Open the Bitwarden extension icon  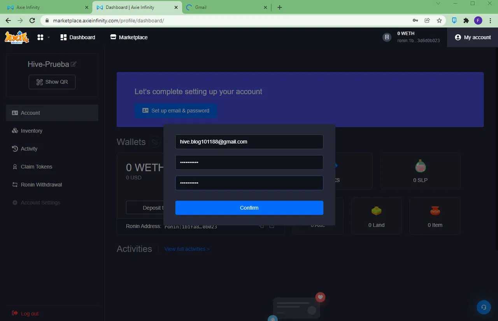(454, 21)
